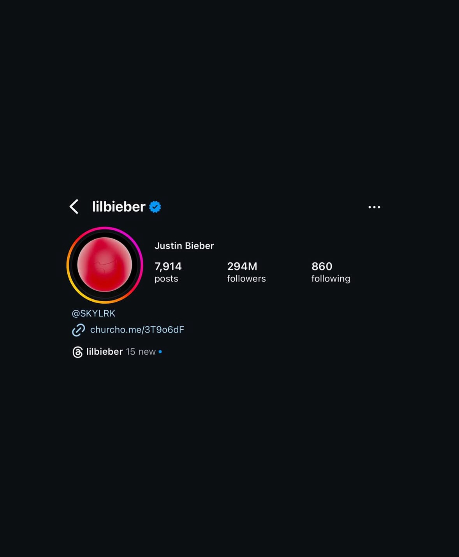The width and height of the screenshot is (459, 557).
Task: Click the blue verified badge
Action: click(155, 207)
